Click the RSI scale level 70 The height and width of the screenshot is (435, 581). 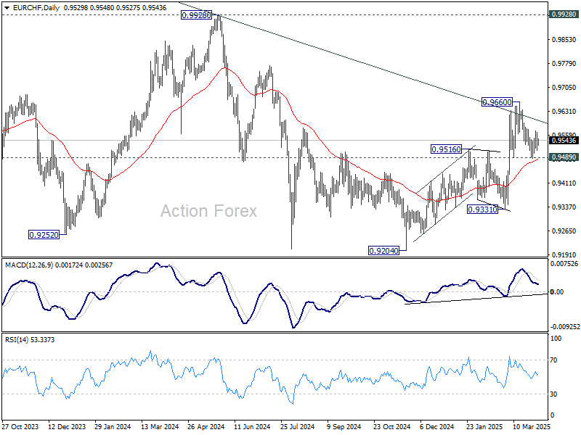553,360
